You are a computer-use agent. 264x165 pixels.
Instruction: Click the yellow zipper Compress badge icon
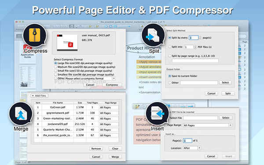pos(34,35)
